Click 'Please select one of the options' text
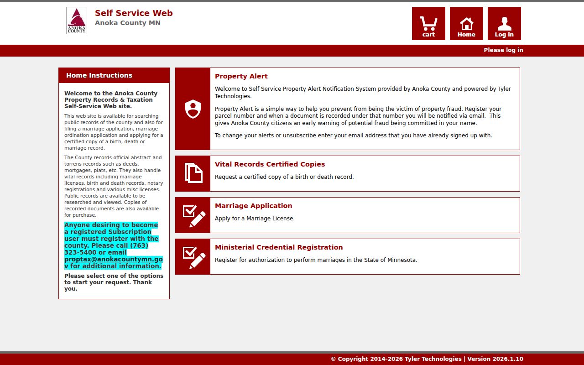Viewport: 584px width, 365px height. (114, 282)
